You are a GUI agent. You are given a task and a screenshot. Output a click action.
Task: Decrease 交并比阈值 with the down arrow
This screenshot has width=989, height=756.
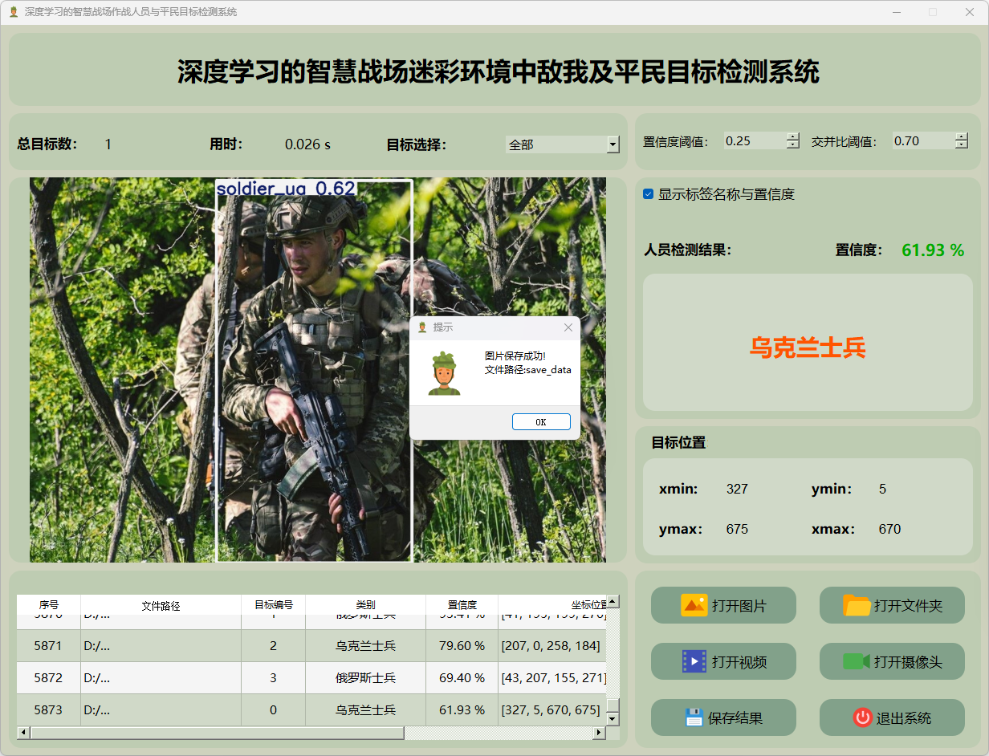point(961,145)
